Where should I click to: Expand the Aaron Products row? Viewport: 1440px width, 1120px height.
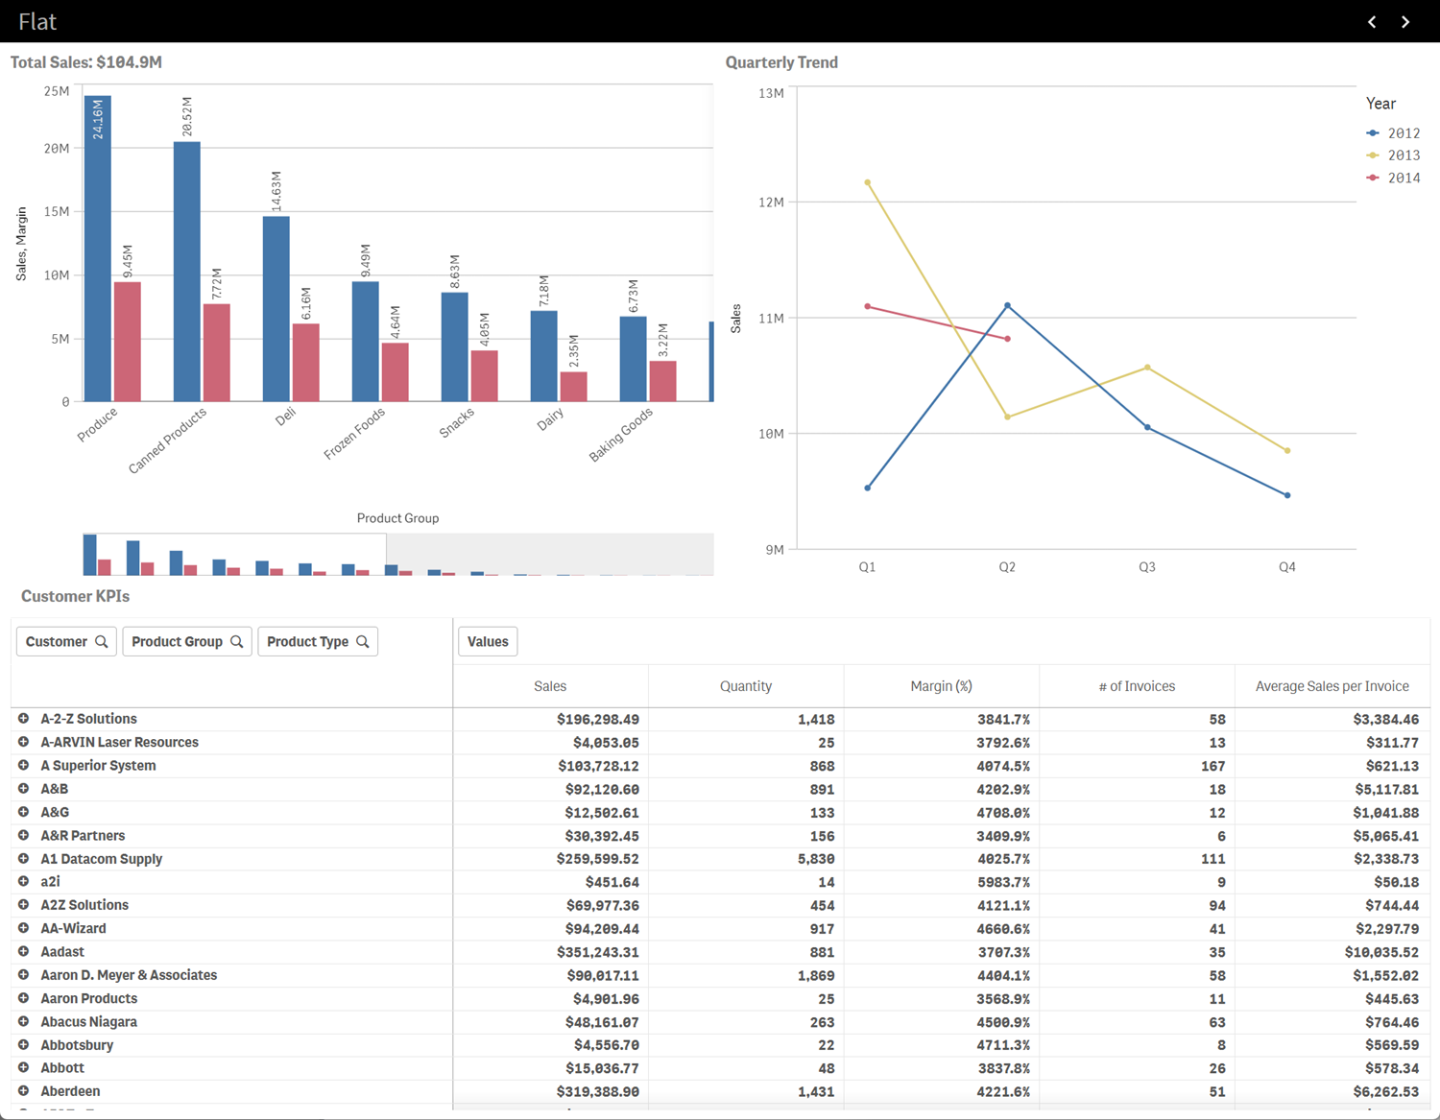point(24,998)
